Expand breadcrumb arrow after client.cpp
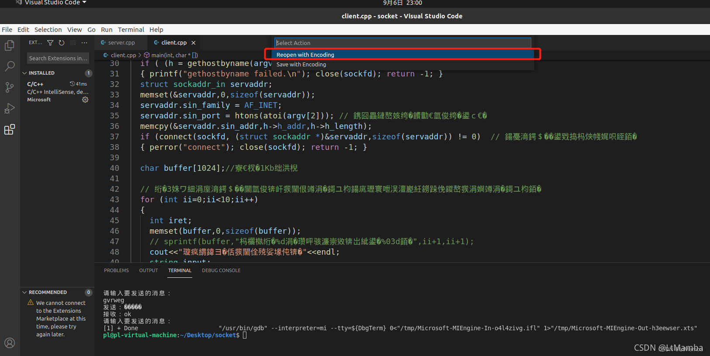 pos(140,55)
